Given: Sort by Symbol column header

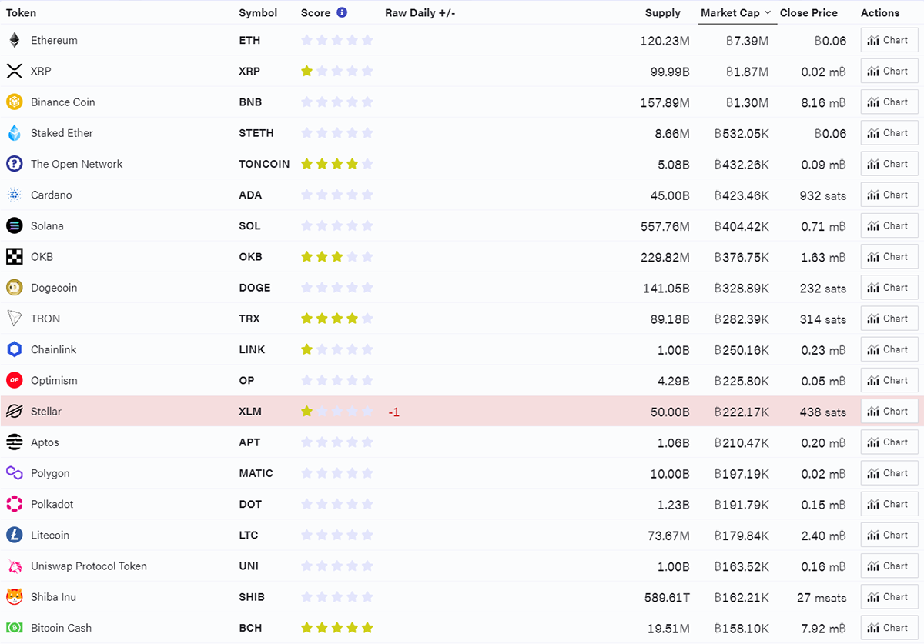Looking at the screenshot, I should pyautogui.click(x=258, y=12).
